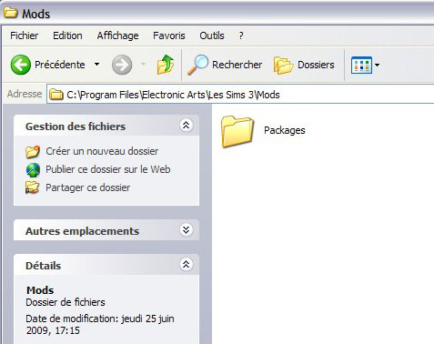Viewport: 434px width, 344px height.
Task: Expand the Autres emplacements panel
Action: point(186,230)
